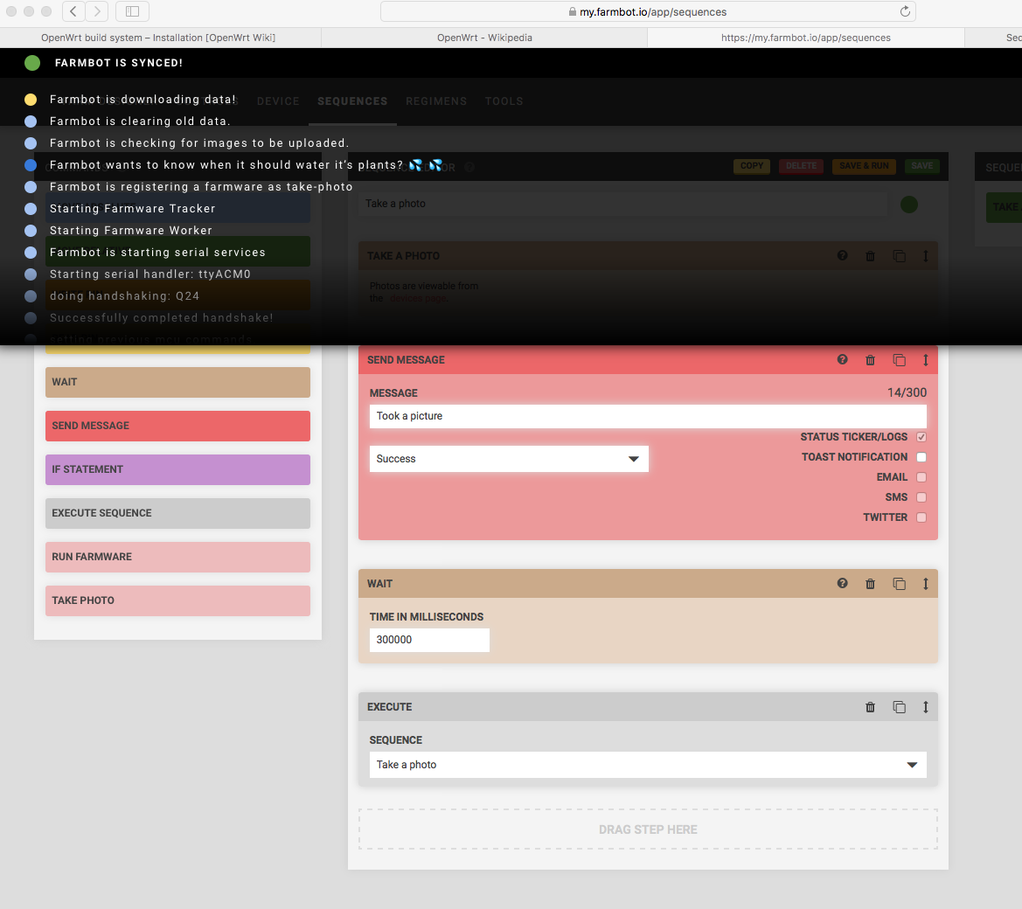Duplicate the Send Message step
Screen dimensions: 1022x909
tap(900, 360)
